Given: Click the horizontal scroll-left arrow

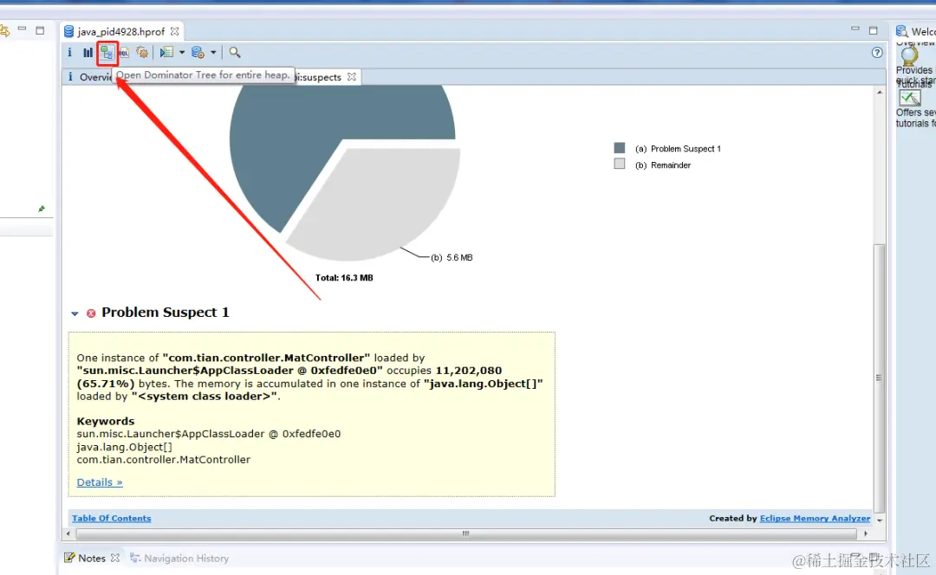Looking at the screenshot, I should point(68,533).
